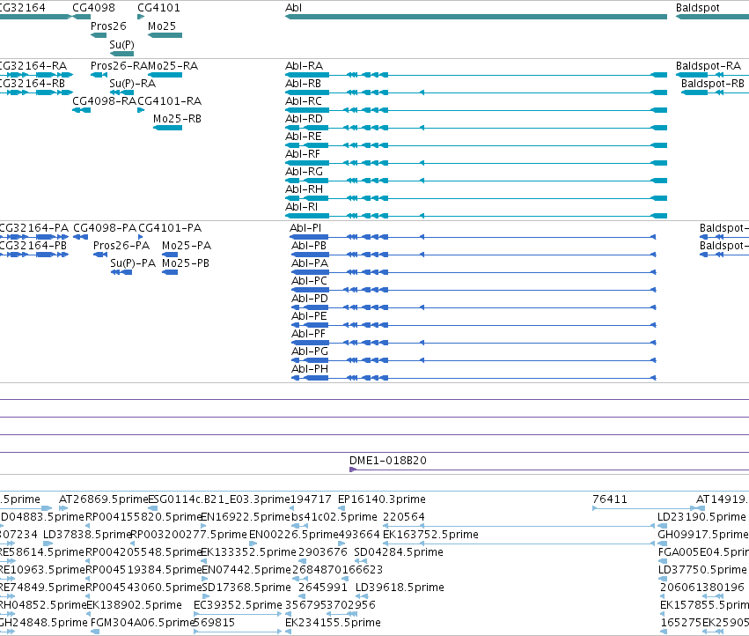Select the Pros26-PA protein label
Image resolution: width=749 pixels, height=636 pixels.
coord(121,245)
